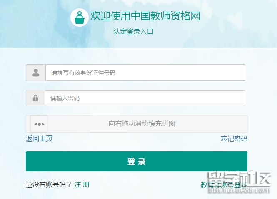The width and height of the screenshot is (277, 199).
Task: Click the slider handle with arrows icon
Action: [x=39, y=124]
